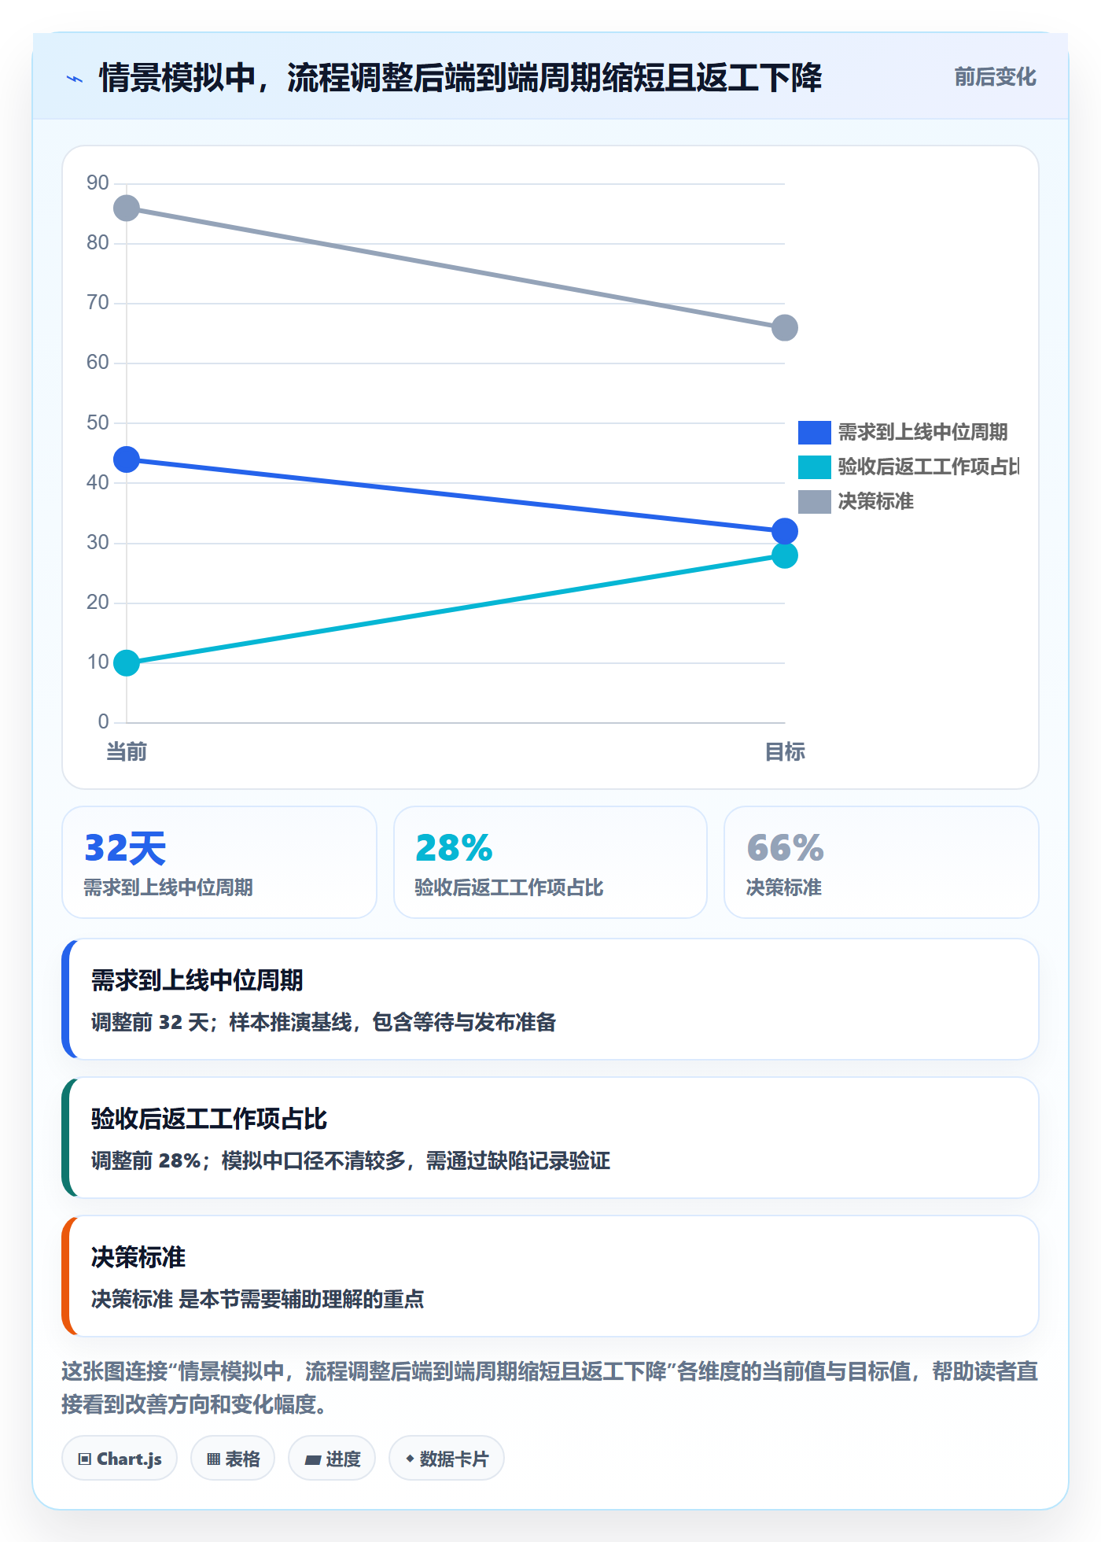Click the y-axis 90 tick label
Image resolution: width=1101 pixels, height=1542 pixels.
(98, 183)
